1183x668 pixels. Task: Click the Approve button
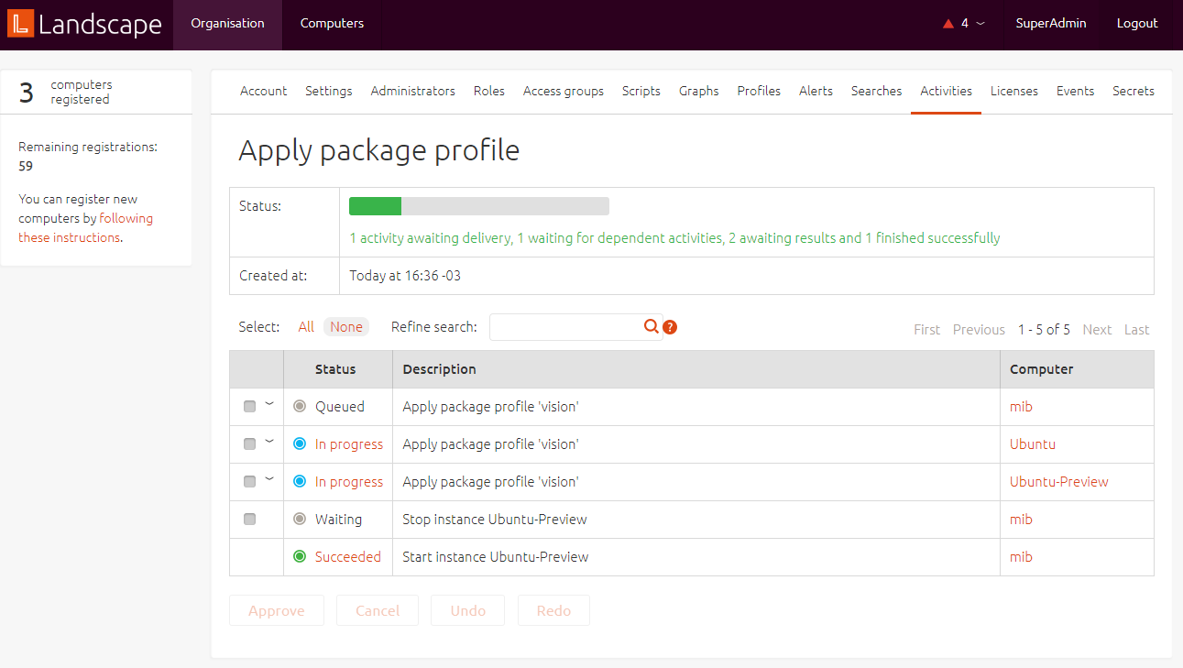[x=277, y=610]
